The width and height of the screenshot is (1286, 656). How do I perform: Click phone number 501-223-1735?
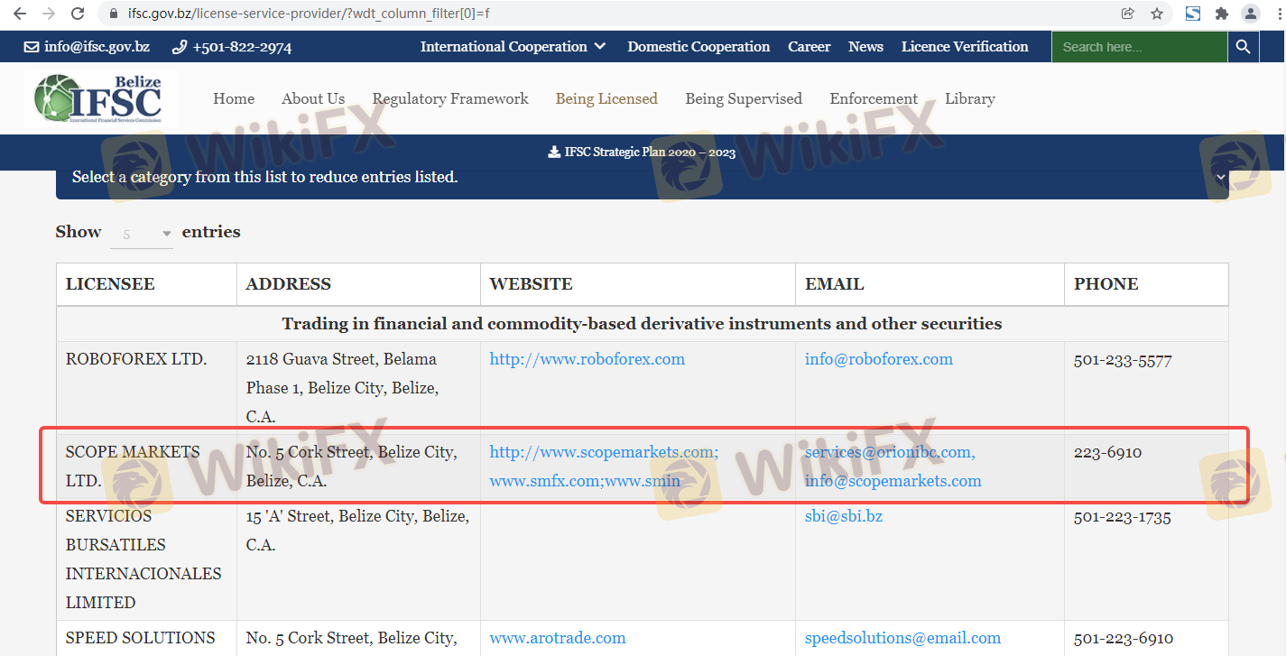pyautogui.click(x=1124, y=518)
